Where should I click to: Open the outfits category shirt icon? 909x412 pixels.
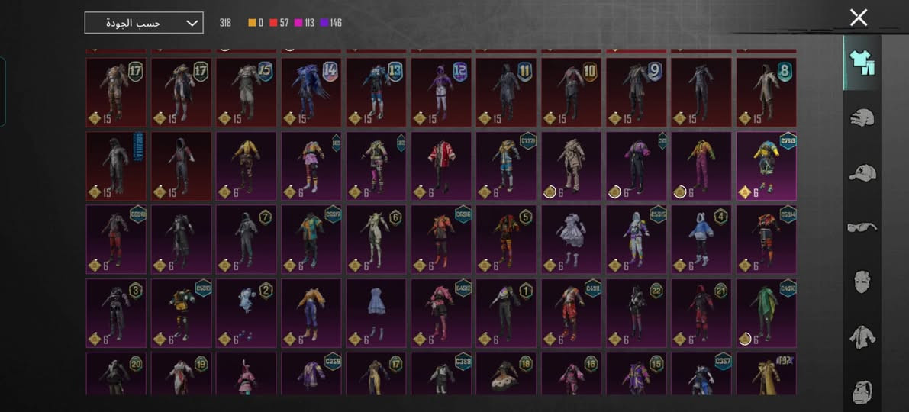coord(862,63)
